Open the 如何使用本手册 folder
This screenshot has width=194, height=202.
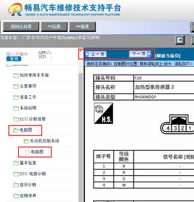coord(31,75)
